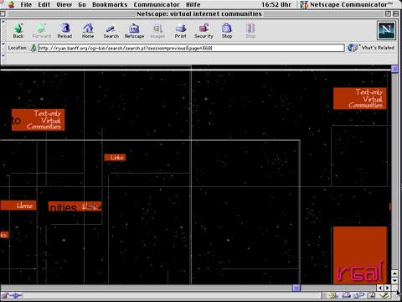Collapse the personal toolbar via its triangle
Image resolution: width=402 pixels, height=302 pixels.
click(3, 55)
